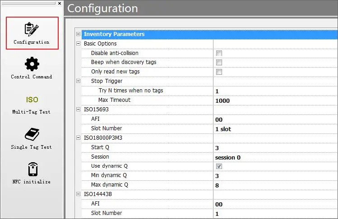Select the ISO Multi-Tag Test icon
Screen dimensions: 338x219
[32, 100]
